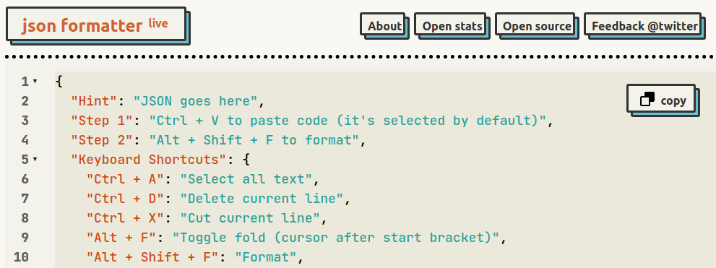Click the "Keyboard Shortcuts" key
Image resolution: width=716 pixels, height=268 pixels.
pyautogui.click(x=148, y=160)
